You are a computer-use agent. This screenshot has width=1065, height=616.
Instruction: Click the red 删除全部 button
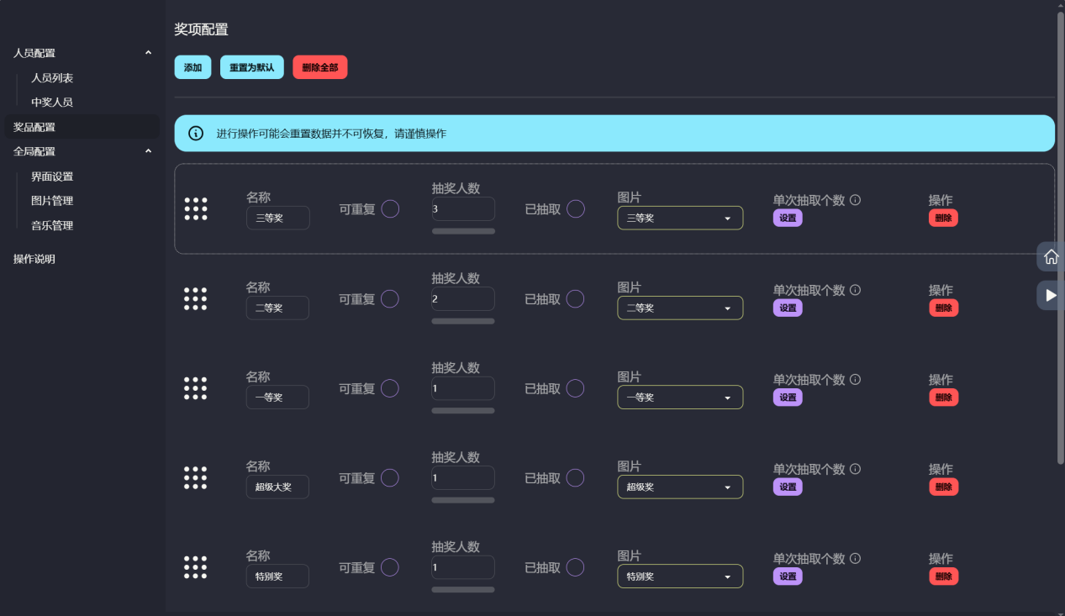pos(319,67)
